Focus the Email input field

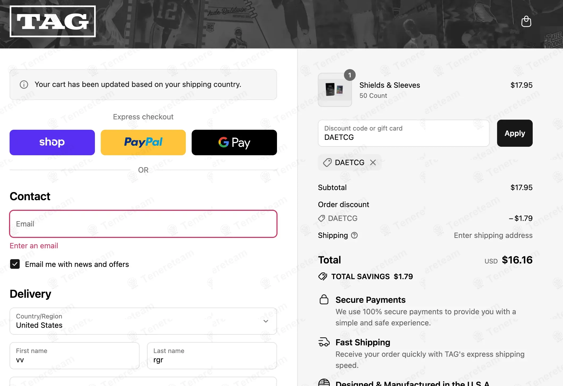pos(143,224)
